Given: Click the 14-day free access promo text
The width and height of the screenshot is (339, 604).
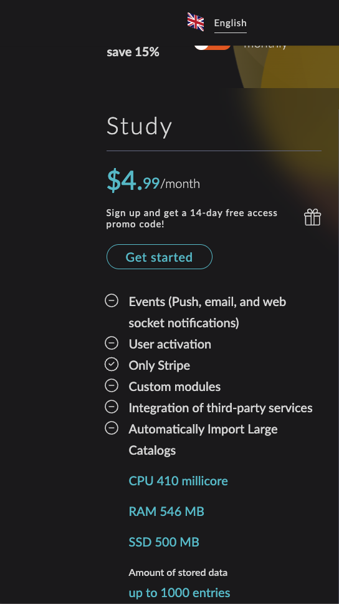Looking at the screenshot, I should (x=192, y=218).
